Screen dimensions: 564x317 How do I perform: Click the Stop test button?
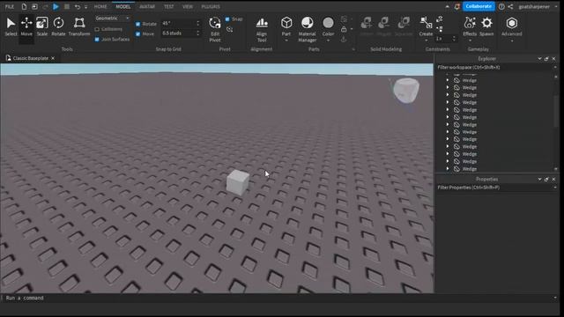[x=67, y=6]
